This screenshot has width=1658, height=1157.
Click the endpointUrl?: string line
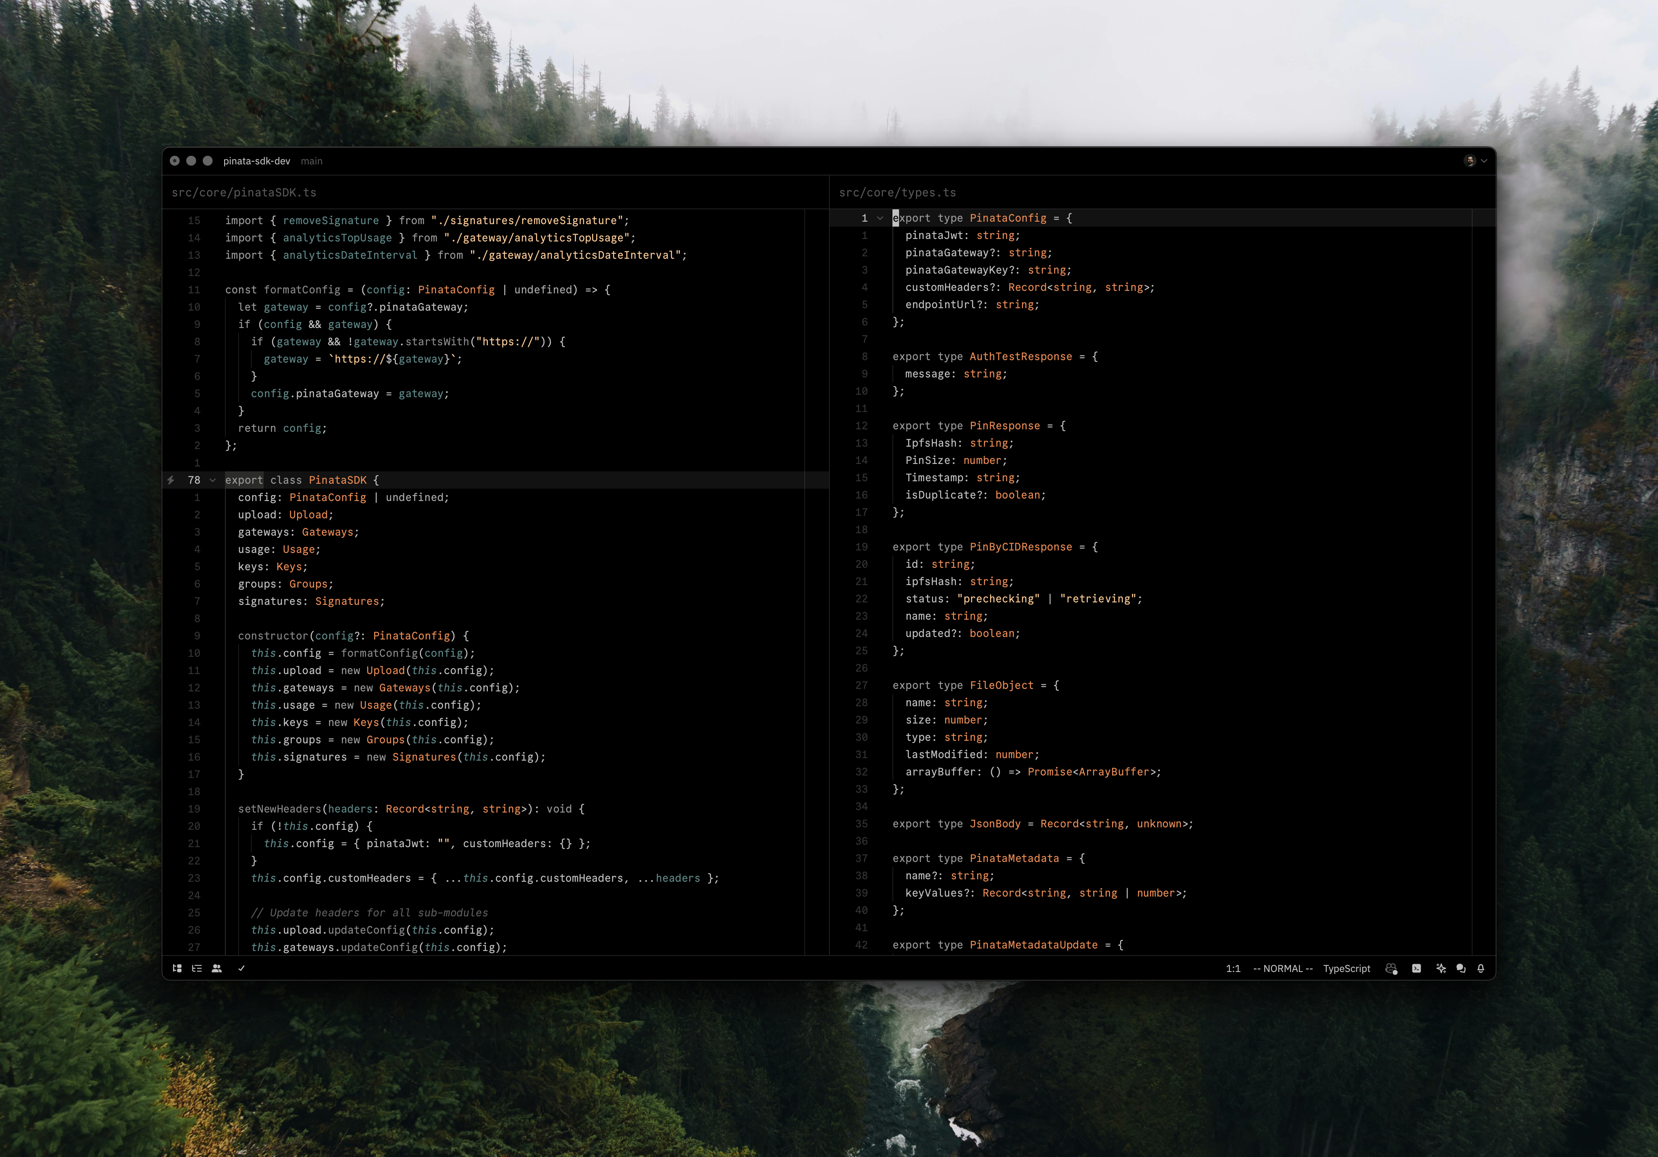(x=972, y=305)
